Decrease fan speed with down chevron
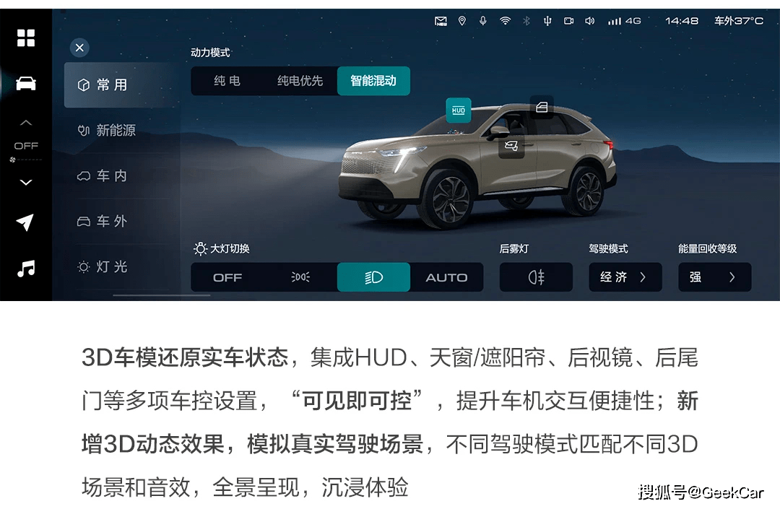This screenshot has height=509, width=780. pos(26,183)
